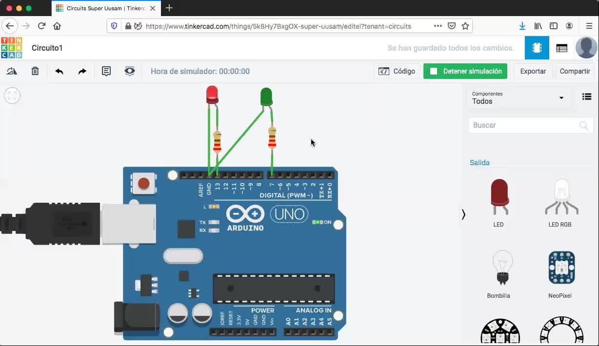Open Firefox account icon
The image size is (599, 346).
point(569,26)
